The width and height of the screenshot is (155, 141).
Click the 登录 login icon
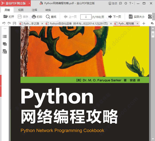113,3
